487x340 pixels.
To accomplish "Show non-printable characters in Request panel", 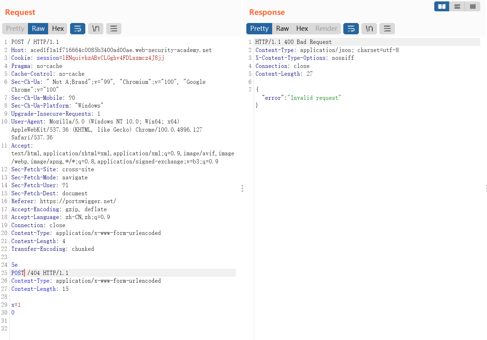I will click(x=96, y=29).
